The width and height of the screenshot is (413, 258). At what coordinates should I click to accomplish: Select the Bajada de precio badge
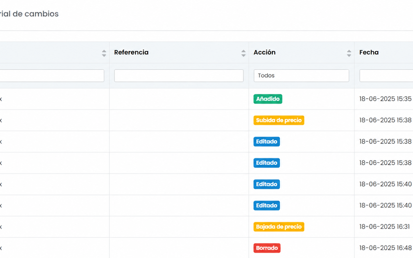(279, 227)
